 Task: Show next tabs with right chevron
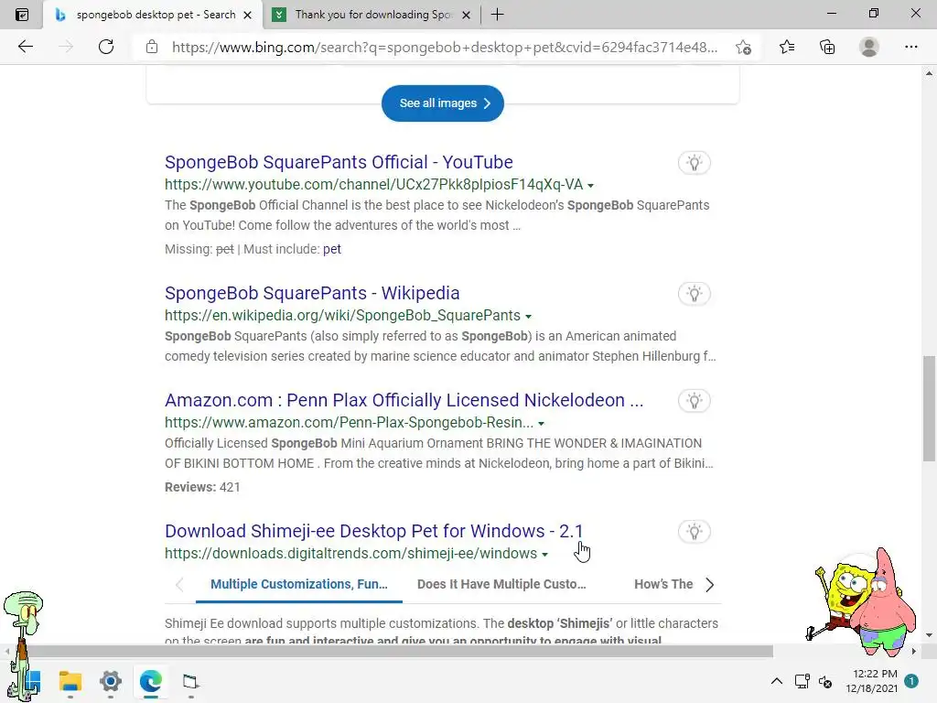(x=710, y=585)
